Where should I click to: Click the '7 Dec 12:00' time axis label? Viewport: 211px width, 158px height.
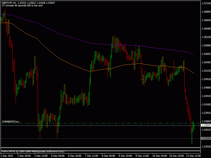point(91,156)
